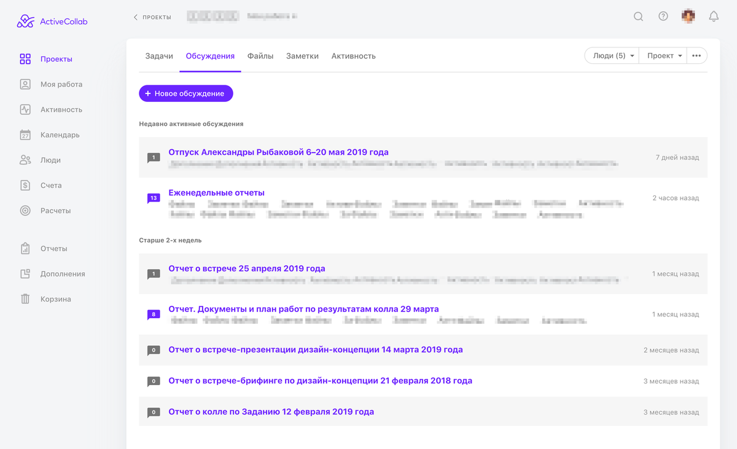Click 'Недавно активные обсуждения' heading
The width and height of the screenshot is (737, 449).
point(191,124)
